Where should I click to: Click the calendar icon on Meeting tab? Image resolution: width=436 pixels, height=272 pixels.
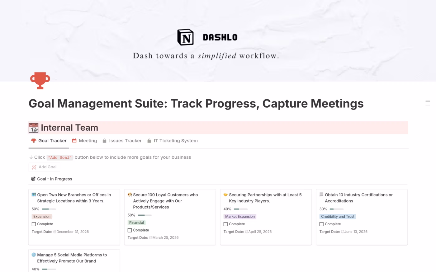tap(74, 141)
